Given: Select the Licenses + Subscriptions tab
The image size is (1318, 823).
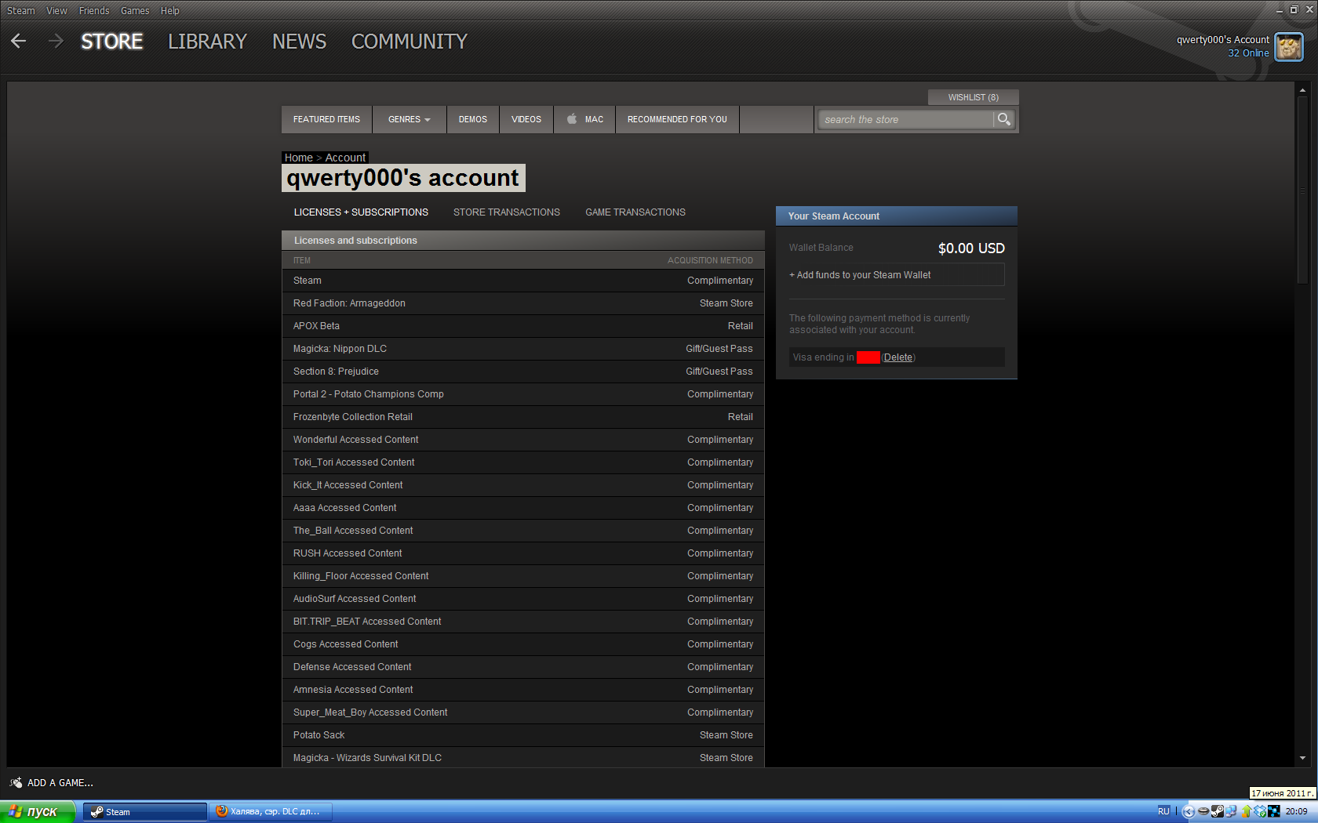Looking at the screenshot, I should point(361,212).
